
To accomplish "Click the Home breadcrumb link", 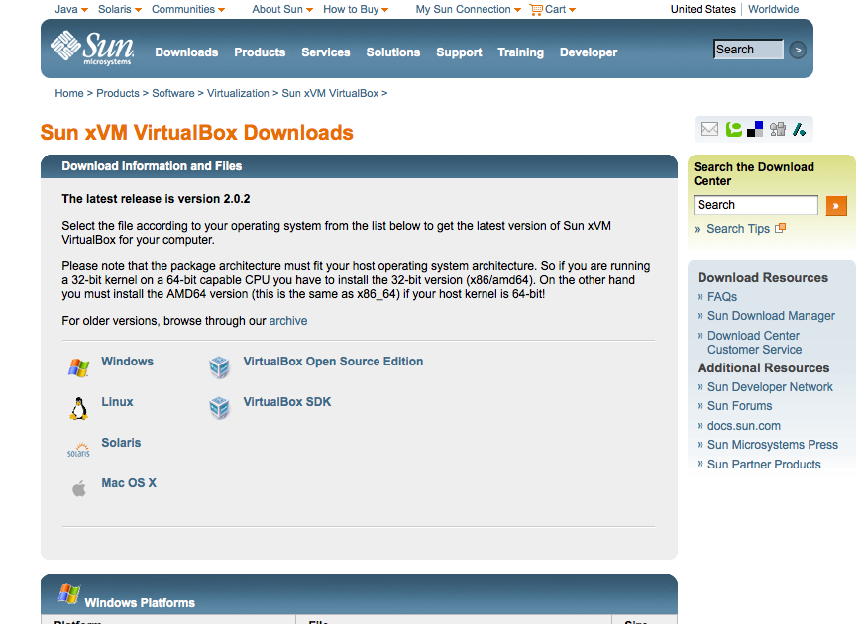I will tap(69, 93).
